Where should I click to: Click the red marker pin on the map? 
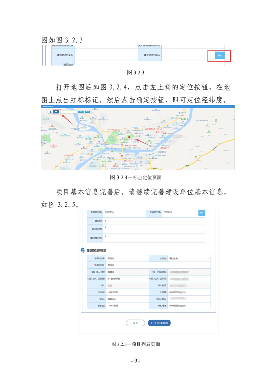click(129, 137)
